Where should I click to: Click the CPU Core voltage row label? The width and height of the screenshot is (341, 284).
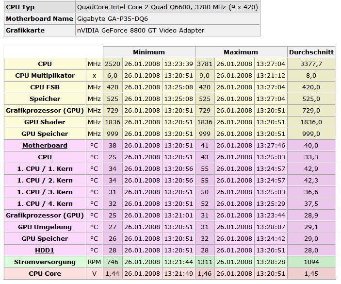tap(45, 273)
